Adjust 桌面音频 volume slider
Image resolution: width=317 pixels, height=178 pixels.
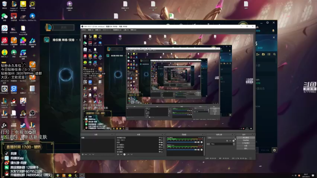point(182,142)
